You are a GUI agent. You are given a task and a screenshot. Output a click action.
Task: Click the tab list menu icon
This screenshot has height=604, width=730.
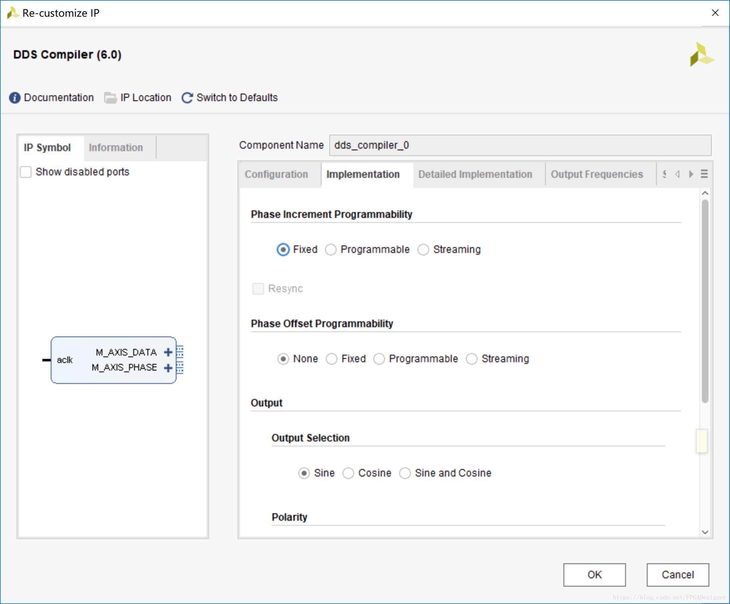coord(704,174)
